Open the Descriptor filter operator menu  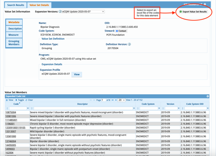(x=32, y=109)
